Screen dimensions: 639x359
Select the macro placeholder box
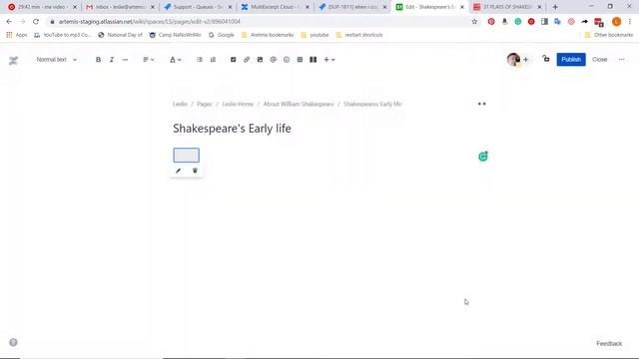187,156
